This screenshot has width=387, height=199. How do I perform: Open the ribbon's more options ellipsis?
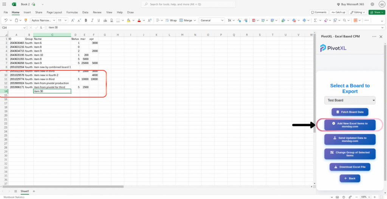367,20
